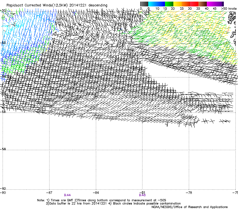238x209 pixels.
Task: Click the '10' knots legend label
Action: tap(157, 9)
